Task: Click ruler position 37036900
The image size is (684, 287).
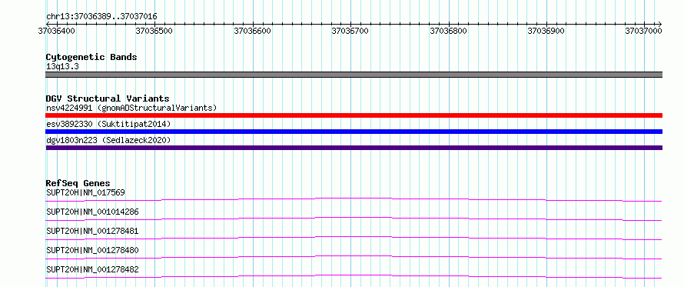Action: point(546,31)
